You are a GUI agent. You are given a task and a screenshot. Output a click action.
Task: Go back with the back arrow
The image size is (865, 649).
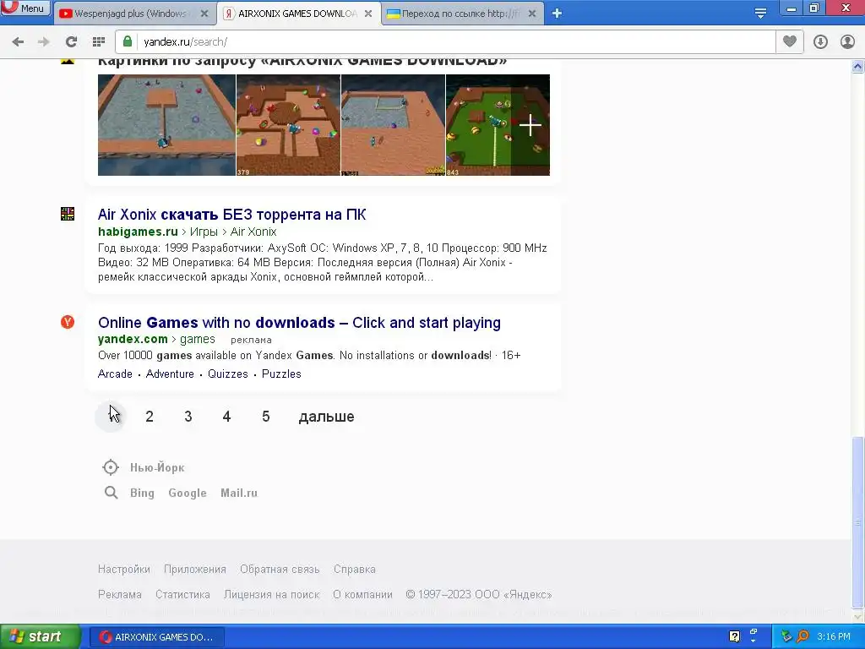click(x=18, y=41)
